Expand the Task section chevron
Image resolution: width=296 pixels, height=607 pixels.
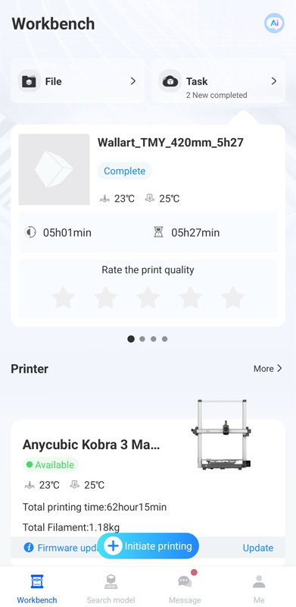274,81
